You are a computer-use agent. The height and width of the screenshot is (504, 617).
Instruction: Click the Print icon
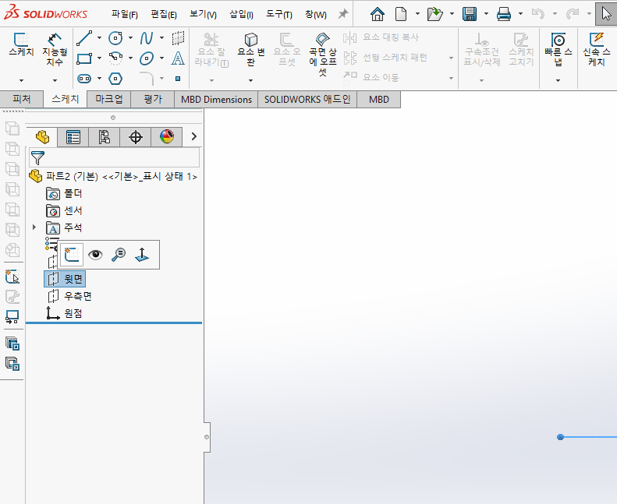point(504,14)
